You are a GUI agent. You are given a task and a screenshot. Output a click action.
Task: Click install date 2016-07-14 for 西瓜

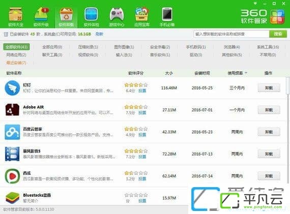(202, 176)
